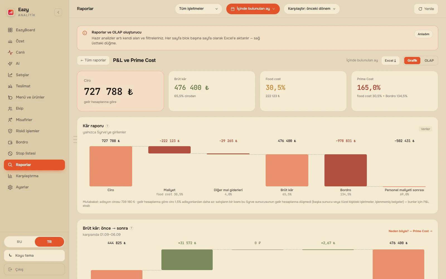Open the Canlı live view
Image resolution: width=446 pixels, height=279 pixels.
(34, 52)
